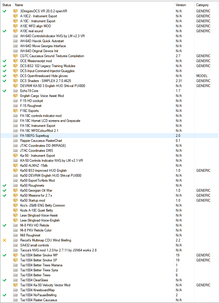Click the package icon for DCS OpenKneeboard Hide gloves

pos(16,76)
